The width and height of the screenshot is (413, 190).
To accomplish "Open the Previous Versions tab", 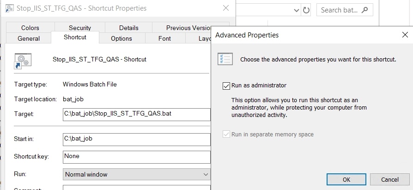I will pos(182,28).
